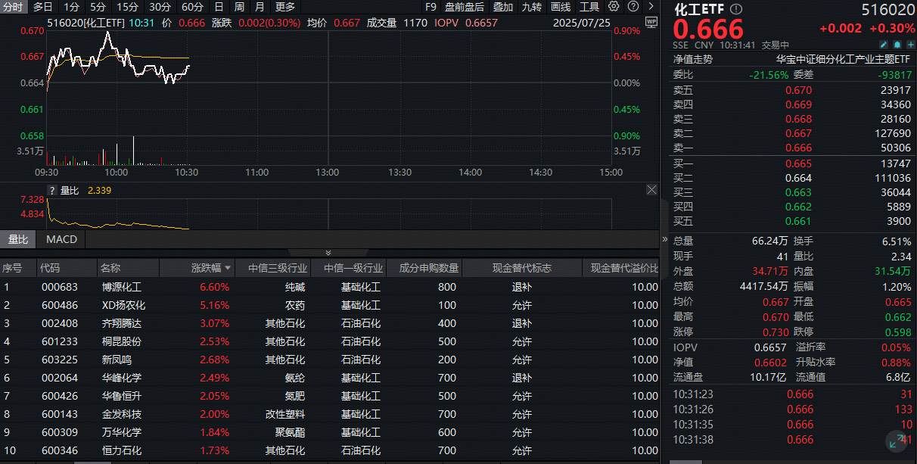Click the pencil edit icon near 交易中
This screenshot has width=917, height=464.
click(x=883, y=45)
